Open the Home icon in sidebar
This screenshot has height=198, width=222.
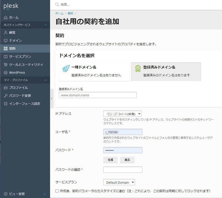click(6, 17)
